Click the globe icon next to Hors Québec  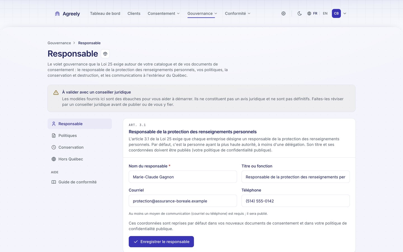coord(54,159)
